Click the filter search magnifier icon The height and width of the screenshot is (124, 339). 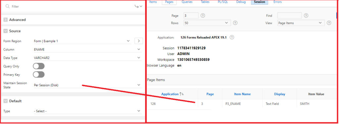pos(8,7)
